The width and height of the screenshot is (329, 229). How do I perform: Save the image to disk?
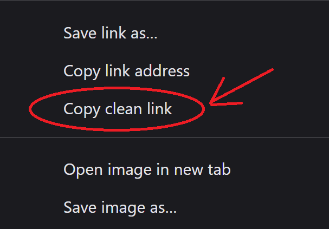165,207
